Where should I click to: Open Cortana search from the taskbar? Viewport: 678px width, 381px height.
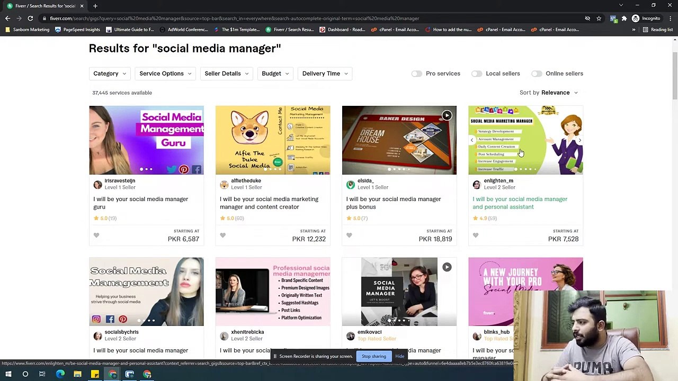coord(25,375)
